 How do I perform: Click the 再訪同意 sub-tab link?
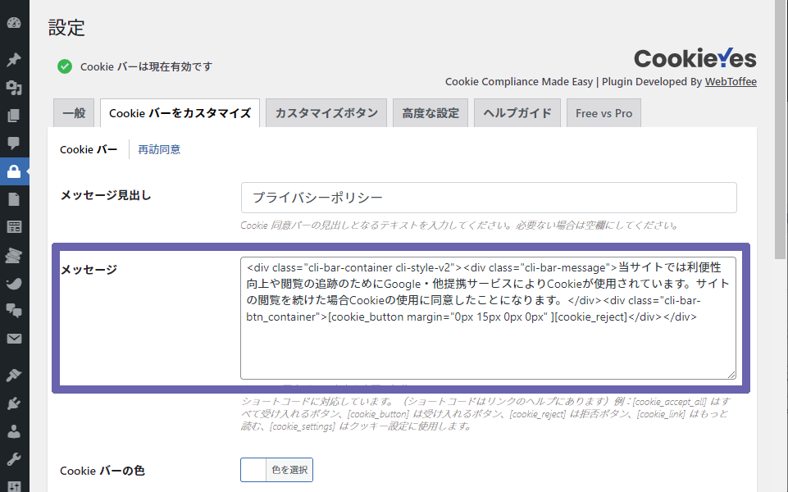159,149
